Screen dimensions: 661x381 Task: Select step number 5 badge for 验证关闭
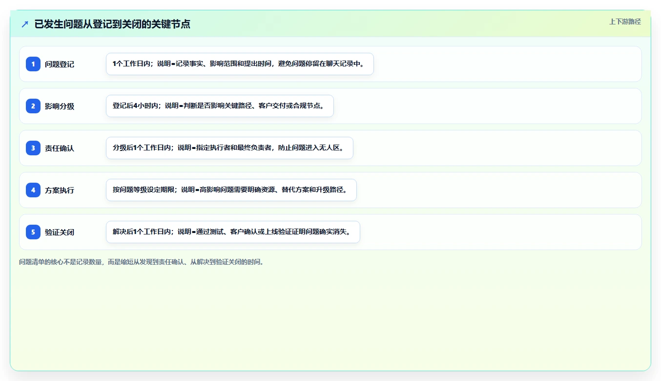[33, 232]
